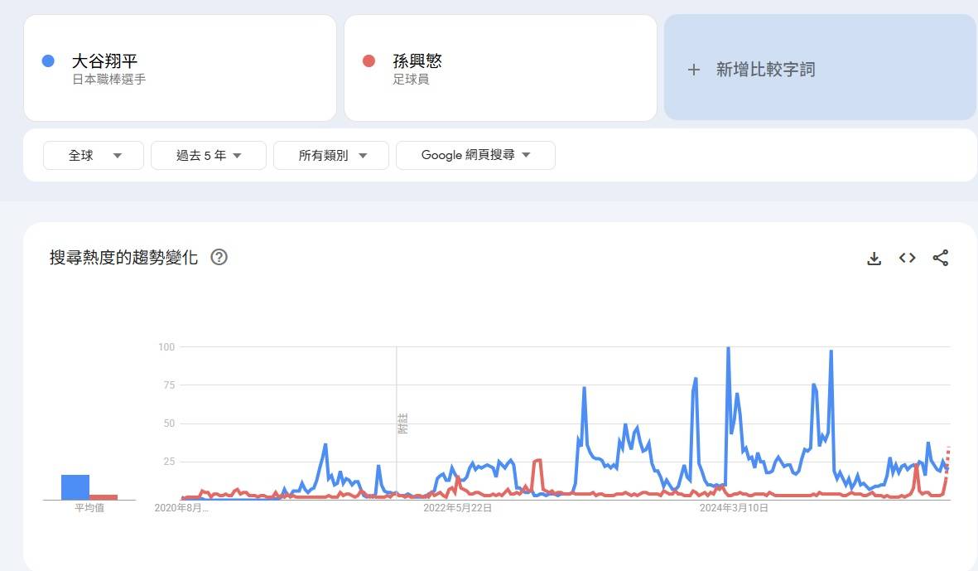The width and height of the screenshot is (978, 571).
Task: Click the blue average bar above 平均值
Action: pyautogui.click(x=75, y=487)
